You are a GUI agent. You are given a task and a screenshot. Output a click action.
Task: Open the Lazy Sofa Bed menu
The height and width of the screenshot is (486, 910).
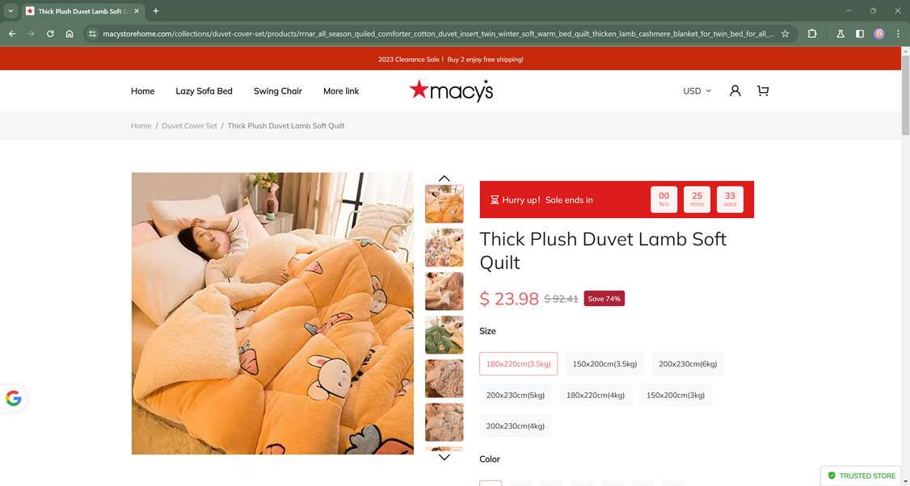(x=204, y=91)
